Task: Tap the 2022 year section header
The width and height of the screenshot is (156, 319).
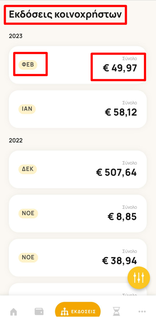Action: pos(15,141)
